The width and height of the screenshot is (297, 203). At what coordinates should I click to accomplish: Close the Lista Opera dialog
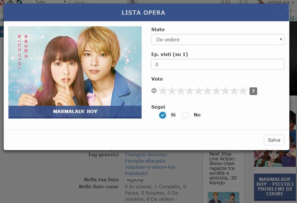pyautogui.click(x=282, y=12)
